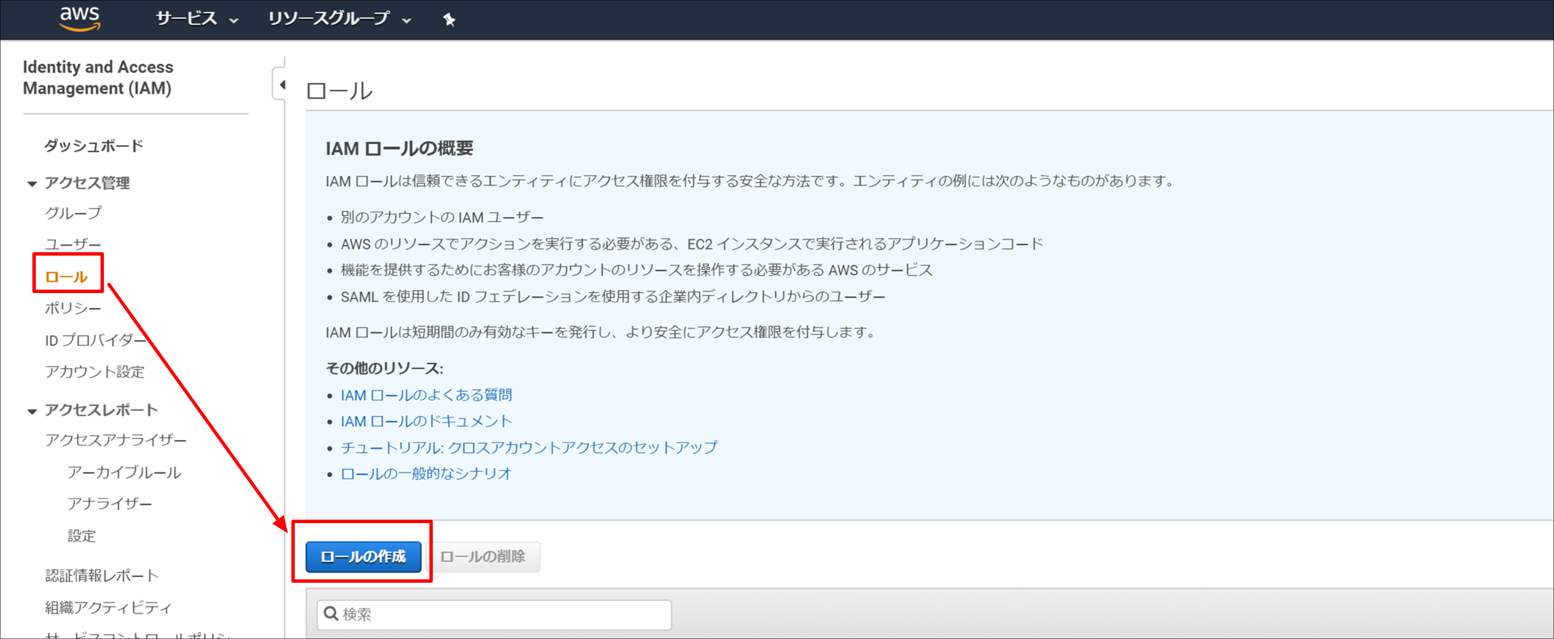Open アクセスアナライザー in sidebar
The image size is (1554, 639).
(116, 440)
